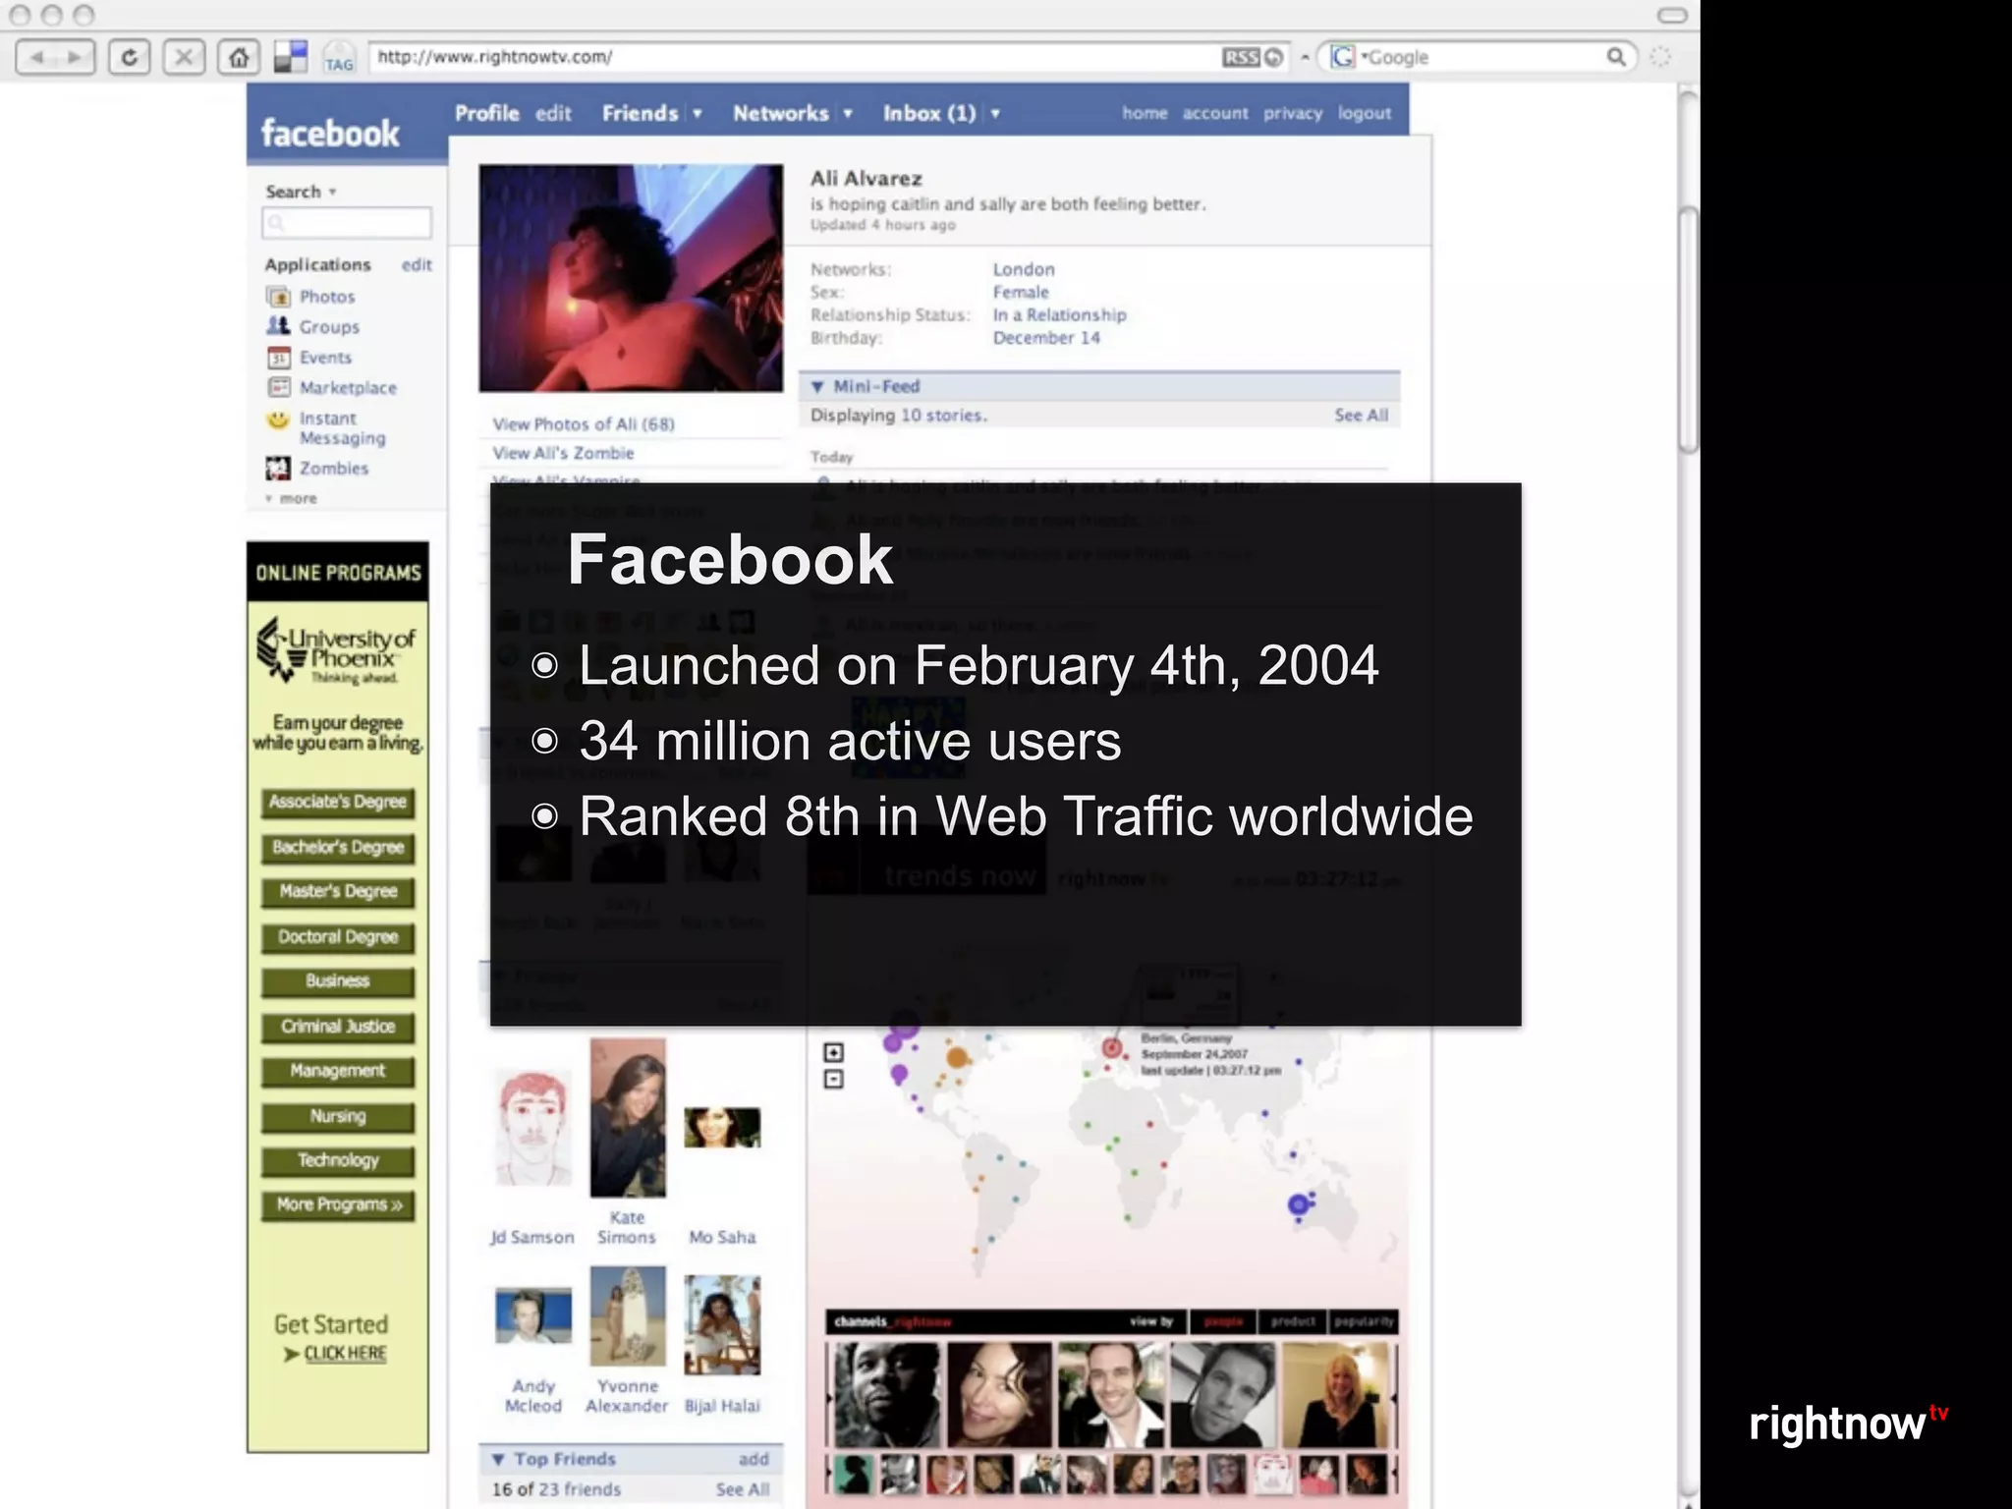
Task: Open Inbox (1) menu item
Action: pos(929,113)
